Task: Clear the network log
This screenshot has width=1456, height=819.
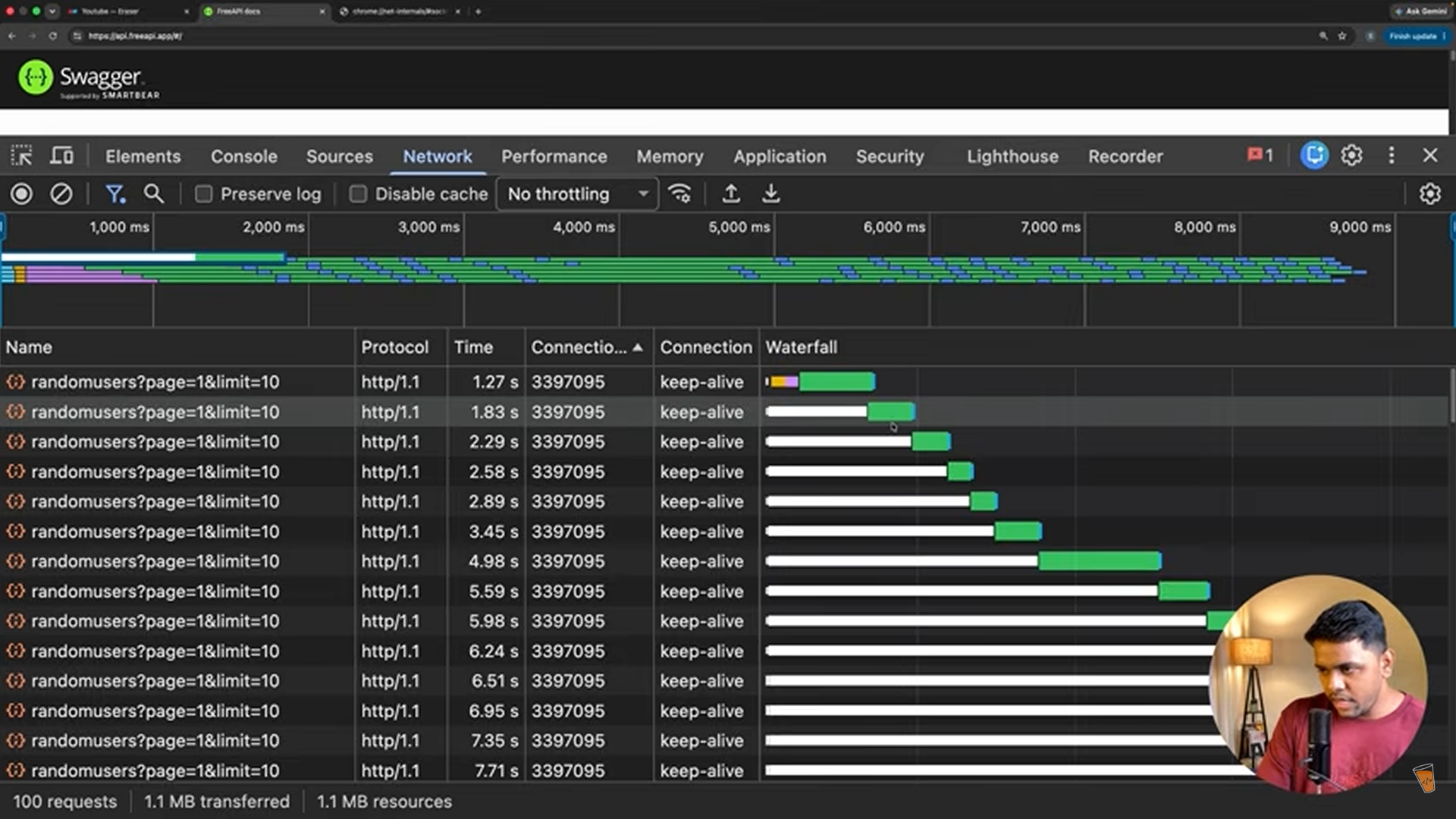Action: (x=61, y=194)
